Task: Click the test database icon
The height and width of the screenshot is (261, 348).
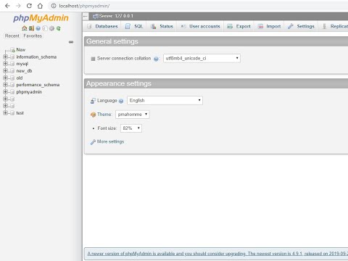Action: (x=12, y=113)
